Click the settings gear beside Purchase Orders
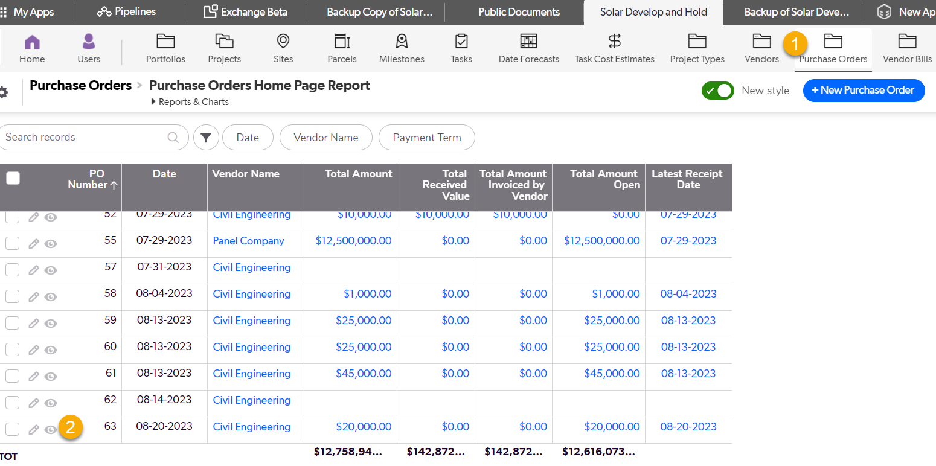 point(3,92)
